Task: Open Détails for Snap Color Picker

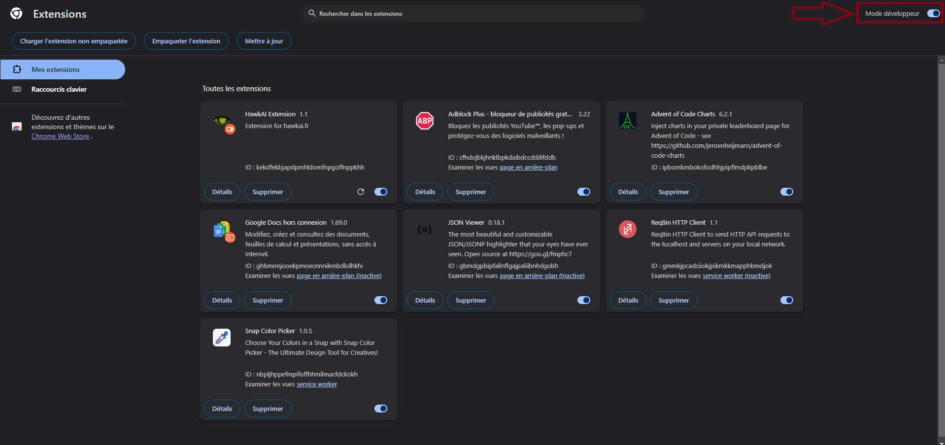Action: (222, 409)
